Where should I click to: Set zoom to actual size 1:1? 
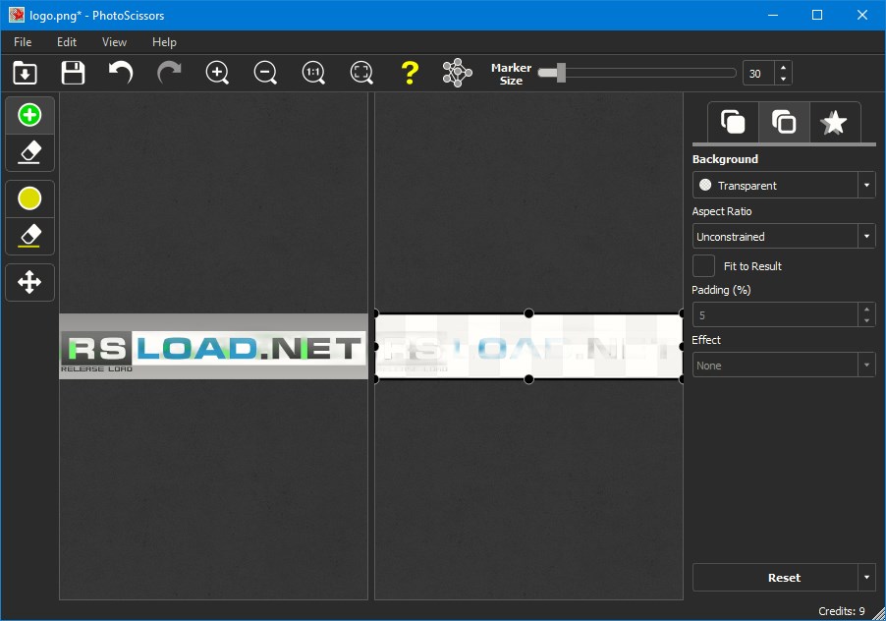(x=313, y=73)
